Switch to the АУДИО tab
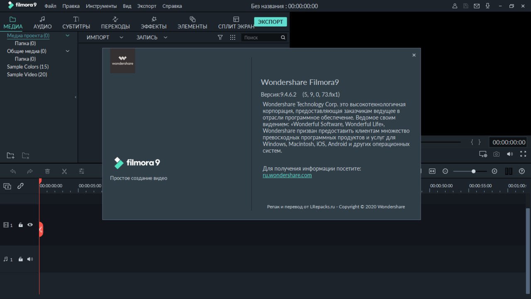Image resolution: width=531 pixels, height=299 pixels. coord(42,23)
